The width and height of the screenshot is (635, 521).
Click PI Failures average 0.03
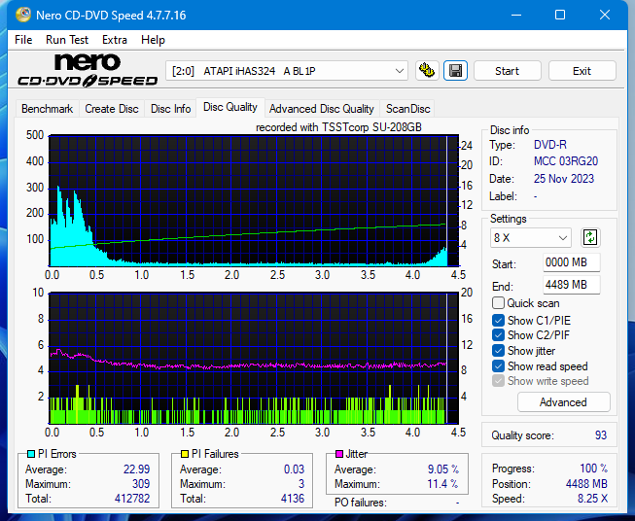[x=294, y=469]
